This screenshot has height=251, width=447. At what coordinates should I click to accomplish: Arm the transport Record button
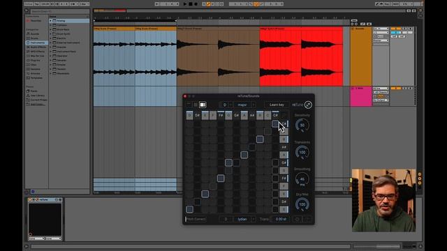(x=196, y=4)
